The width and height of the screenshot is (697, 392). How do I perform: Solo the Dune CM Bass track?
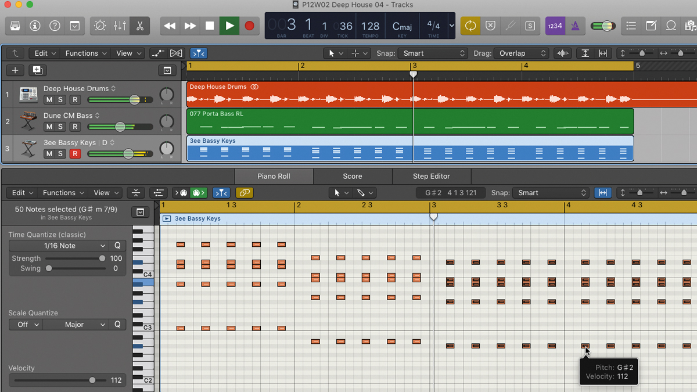coord(60,127)
